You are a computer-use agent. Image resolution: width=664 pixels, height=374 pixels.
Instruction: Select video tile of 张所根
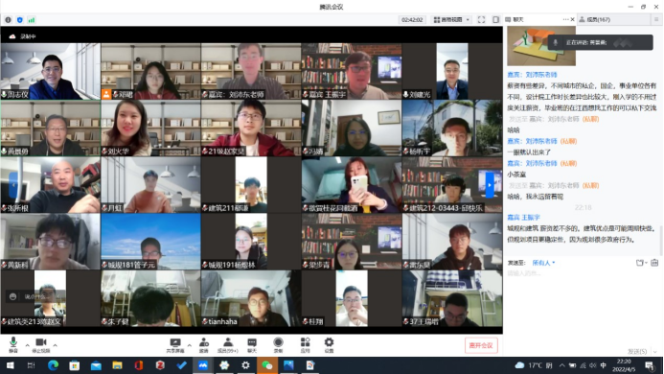coord(51,185)
